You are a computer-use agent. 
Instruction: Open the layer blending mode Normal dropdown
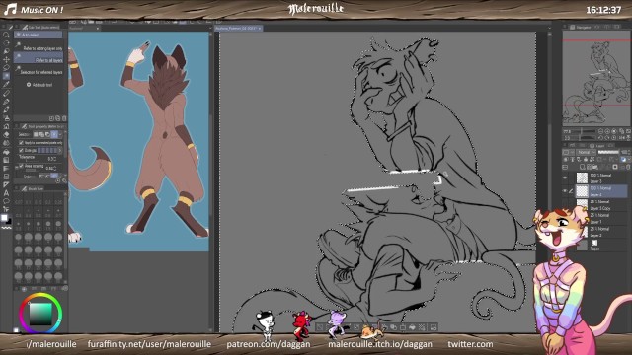click(x=586, y=152)
